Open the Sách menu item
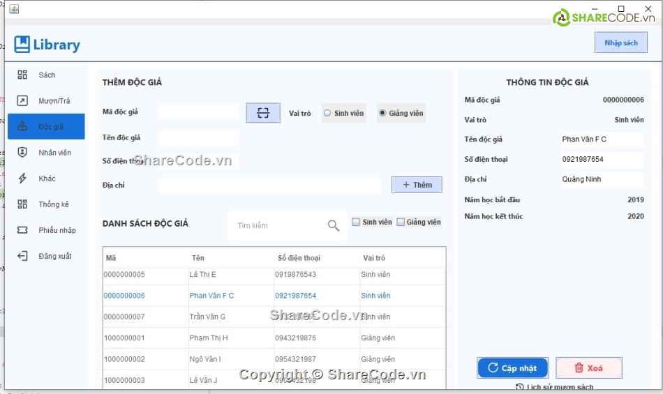This screenshot has height=394, width=663. pos(46,75)
